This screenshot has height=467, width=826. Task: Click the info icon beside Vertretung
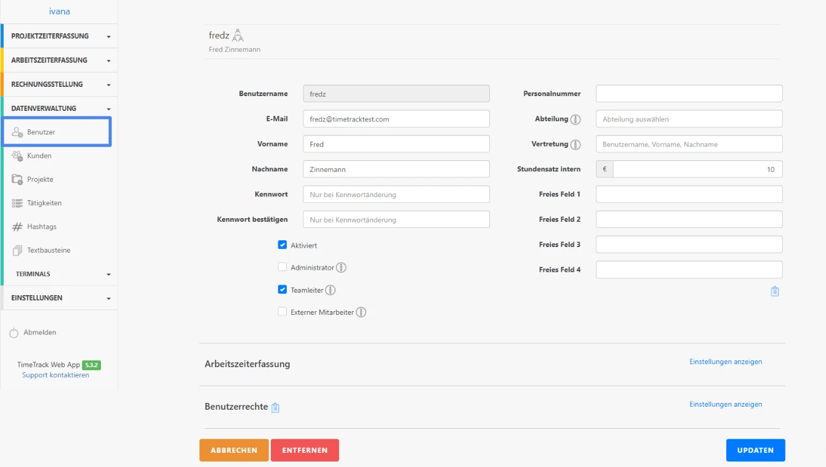(575, 145)
